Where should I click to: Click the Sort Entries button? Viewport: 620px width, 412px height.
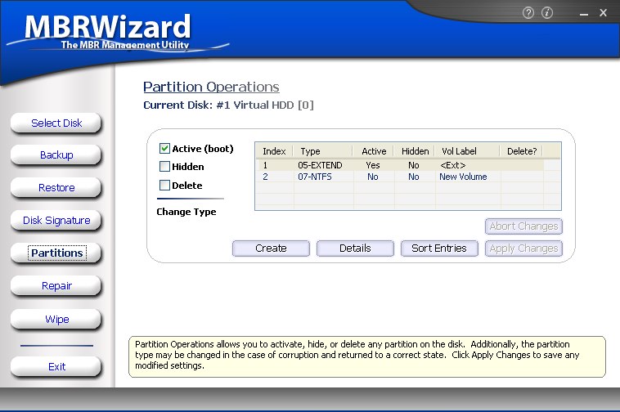pyautogui.click(x=439, y=249)
